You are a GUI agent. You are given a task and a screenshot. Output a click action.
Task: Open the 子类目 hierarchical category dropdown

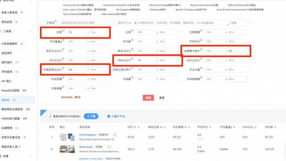click(x=87, y=23)
